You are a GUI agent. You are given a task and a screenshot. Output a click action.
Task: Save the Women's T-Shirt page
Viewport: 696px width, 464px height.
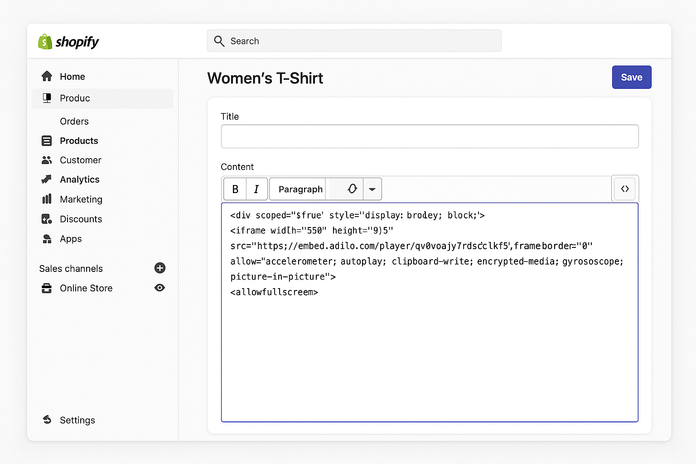(x=632, y=77)
